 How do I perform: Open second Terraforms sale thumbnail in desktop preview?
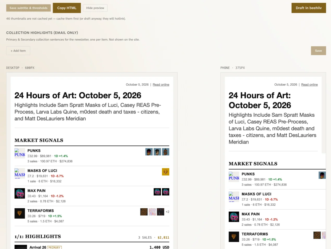(152, 212)
